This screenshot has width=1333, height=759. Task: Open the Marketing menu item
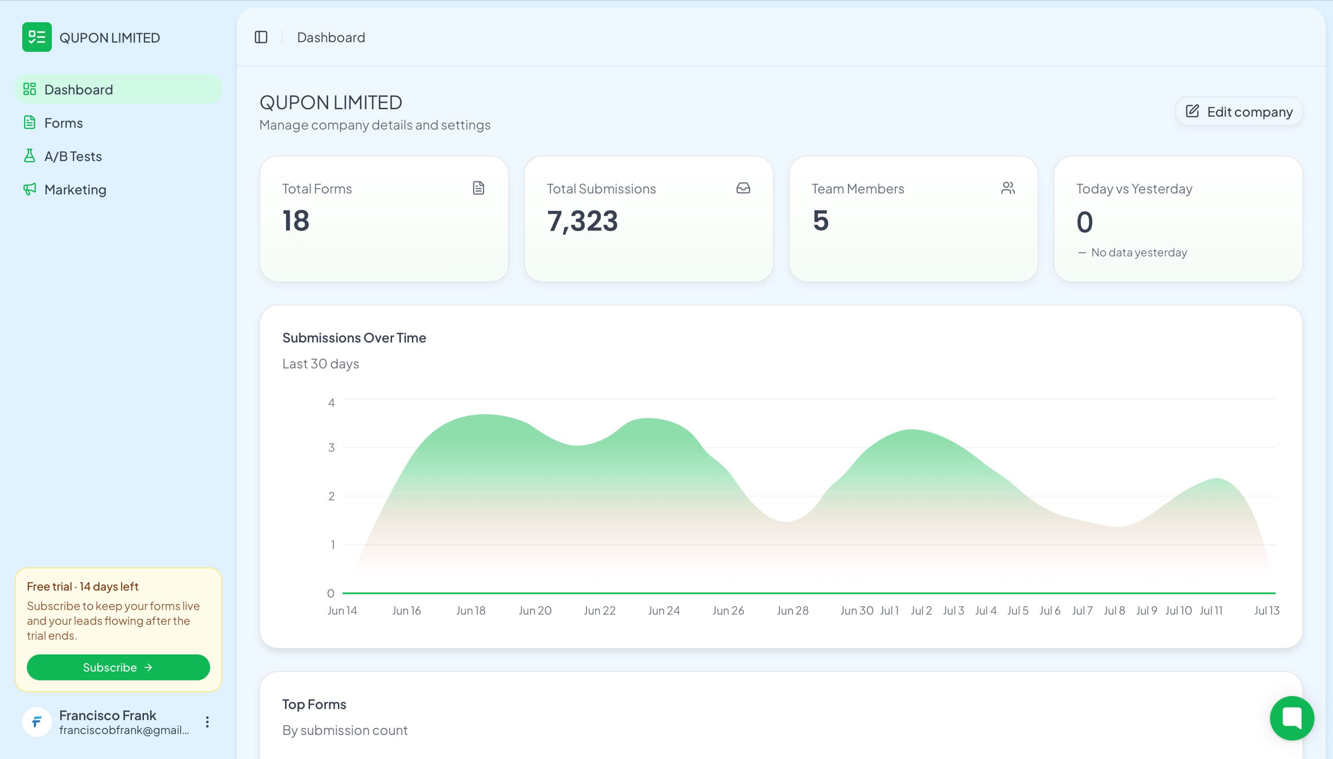(x=118, y=189)
